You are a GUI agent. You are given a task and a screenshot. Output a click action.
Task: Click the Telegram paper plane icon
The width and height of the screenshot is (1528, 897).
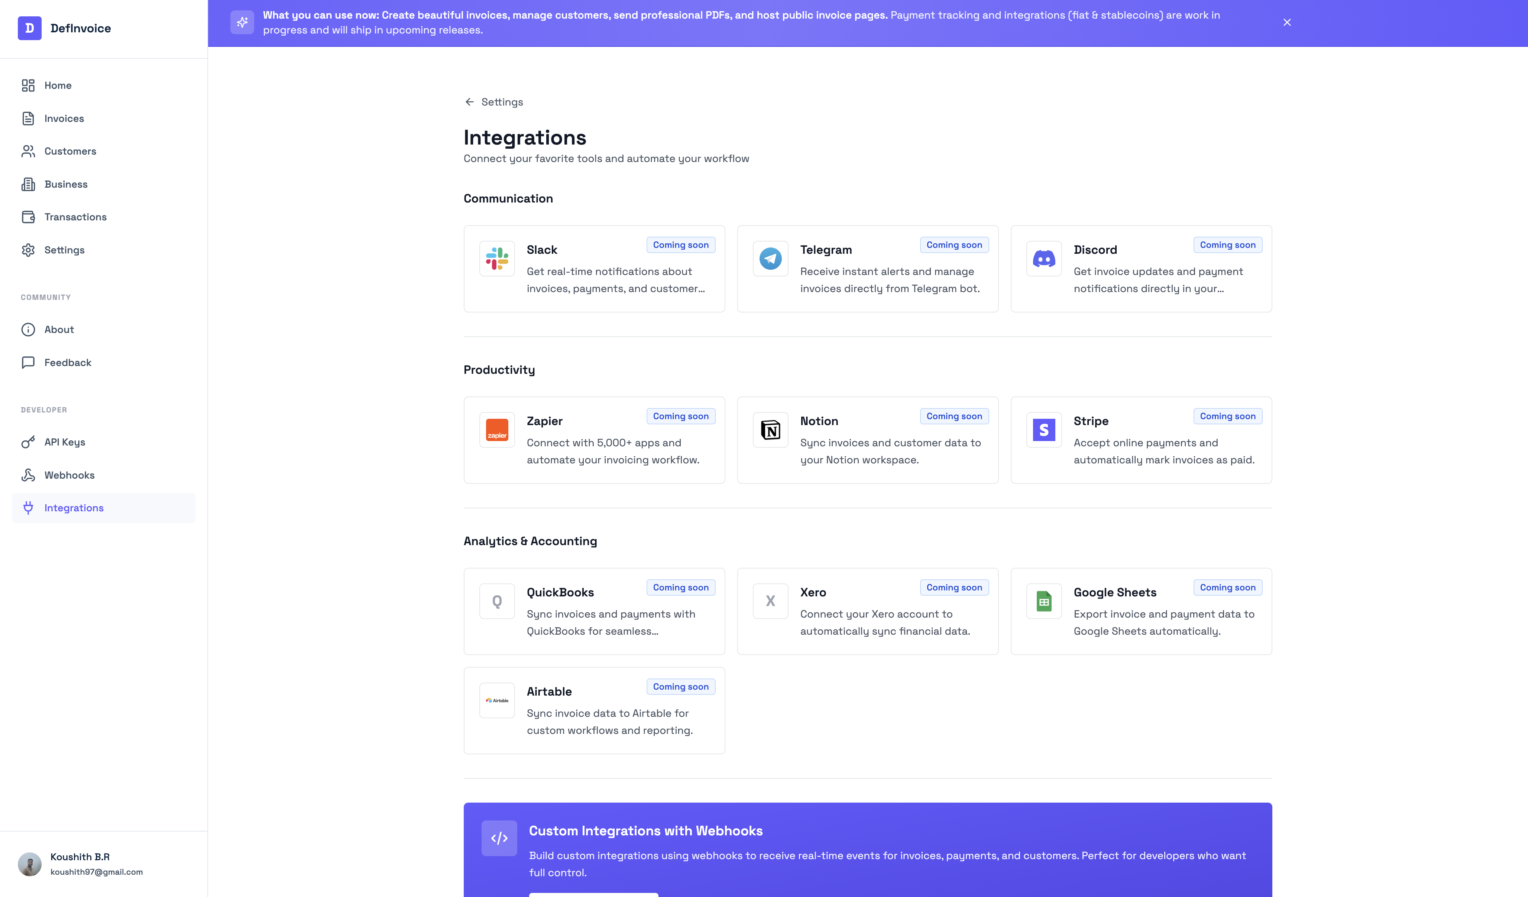[x=770, y=258]
